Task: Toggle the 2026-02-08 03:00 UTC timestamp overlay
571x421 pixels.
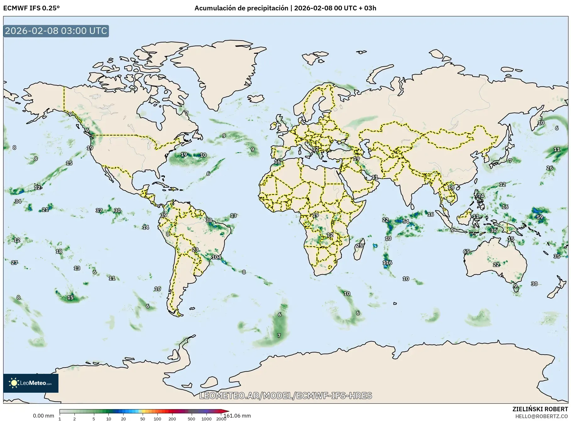Action: (56, 31)
